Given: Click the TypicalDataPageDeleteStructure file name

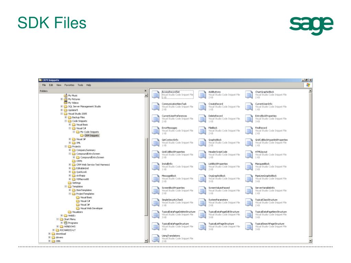Looking at the screenshot, I should 178,212.
